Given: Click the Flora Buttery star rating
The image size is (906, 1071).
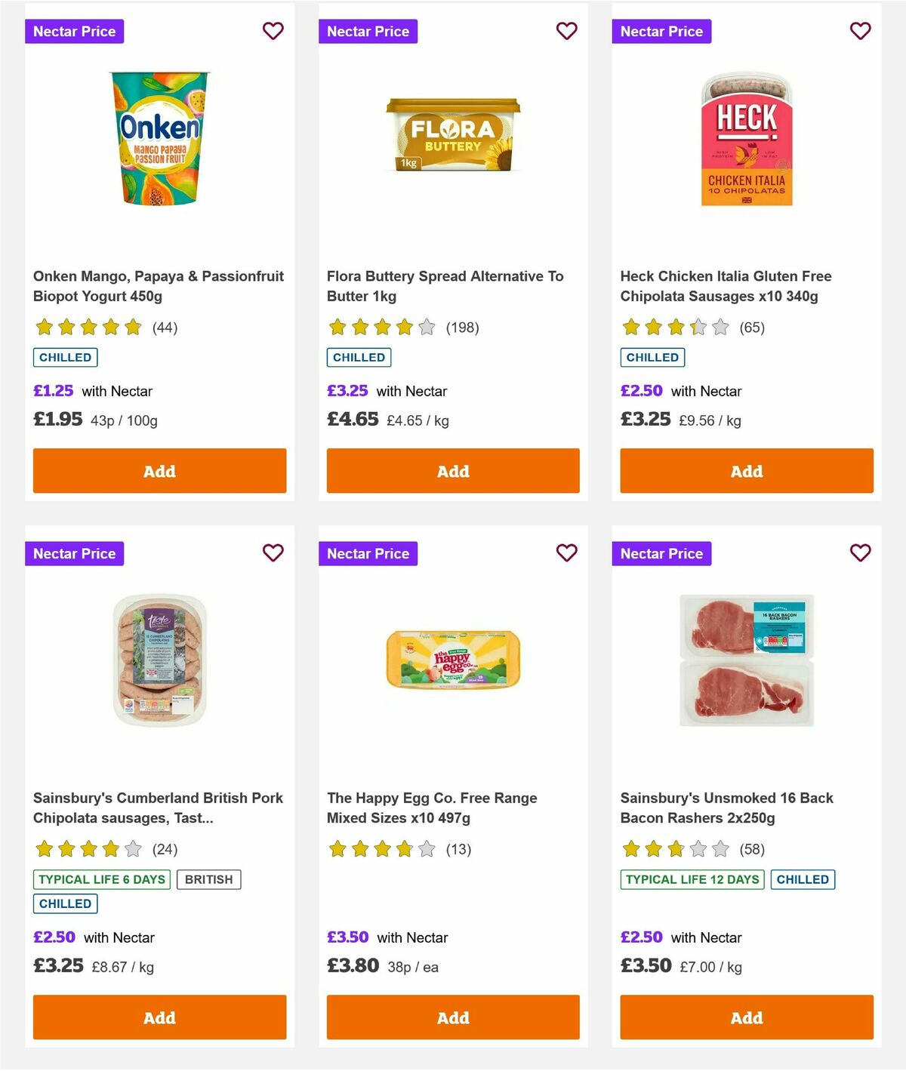Looking at the screenshot, I should (x=381, y=327).
